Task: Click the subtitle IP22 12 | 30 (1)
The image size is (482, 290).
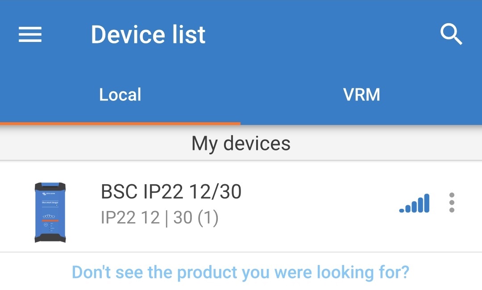Action: click(x=159, y=218)
